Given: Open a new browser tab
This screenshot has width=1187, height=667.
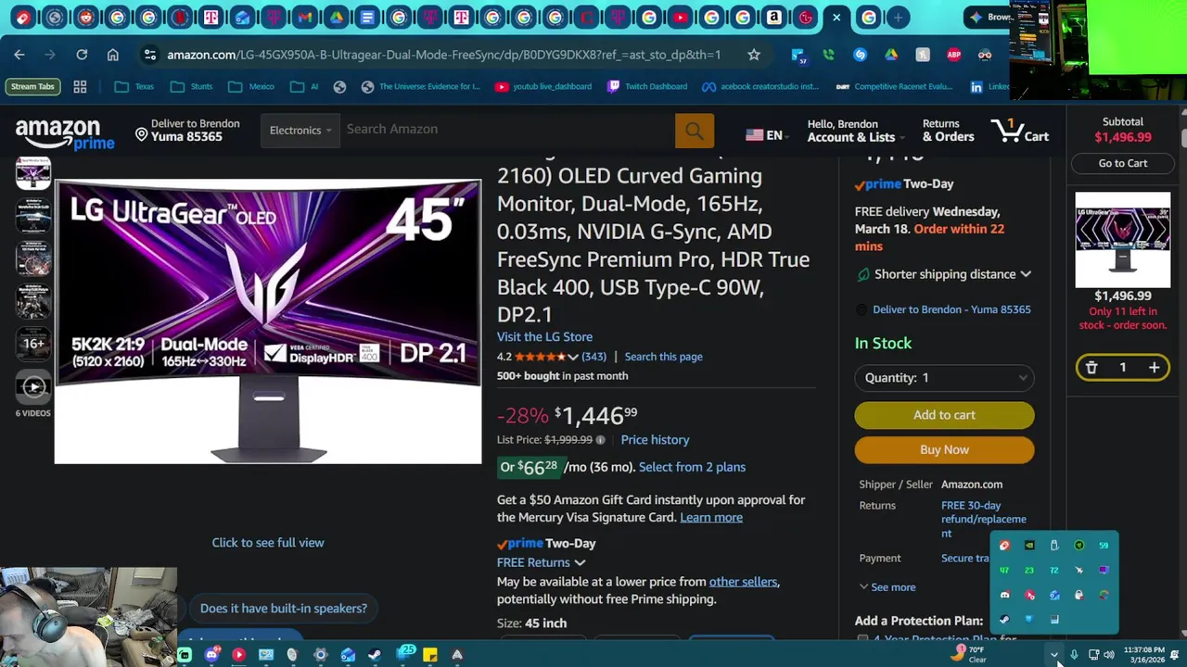Looking at the screenshot, I should 898,17.
